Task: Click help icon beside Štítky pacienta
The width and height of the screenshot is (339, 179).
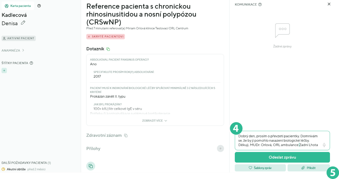Action: (31, 63)
